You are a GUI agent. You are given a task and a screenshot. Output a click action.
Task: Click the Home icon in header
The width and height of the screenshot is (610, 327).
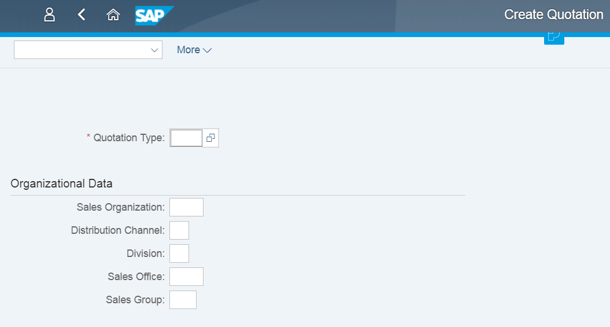coord(113,15)
